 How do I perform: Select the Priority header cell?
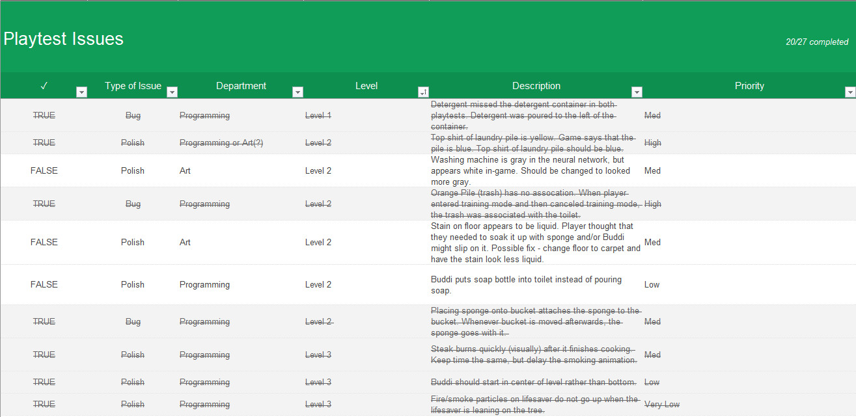coord(749,86)
